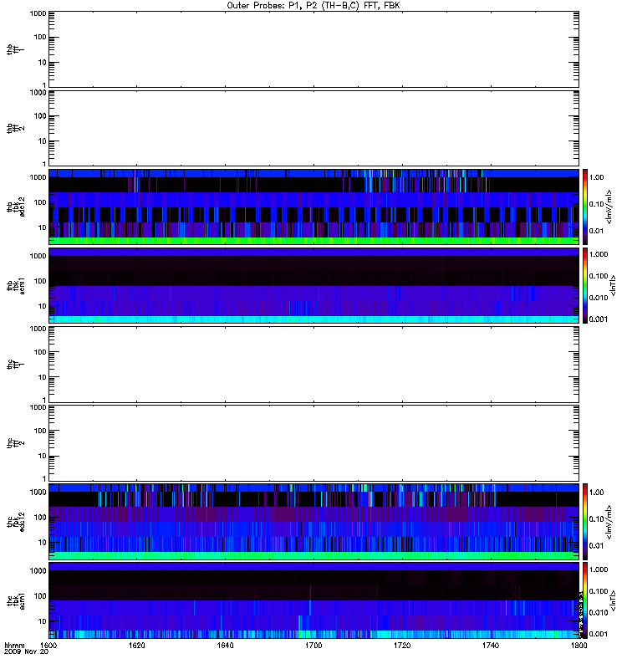Click the empty thb fff 1 plot panel
Screen dimensions: 627x669
pyautogui.click(x=313, y=49)
